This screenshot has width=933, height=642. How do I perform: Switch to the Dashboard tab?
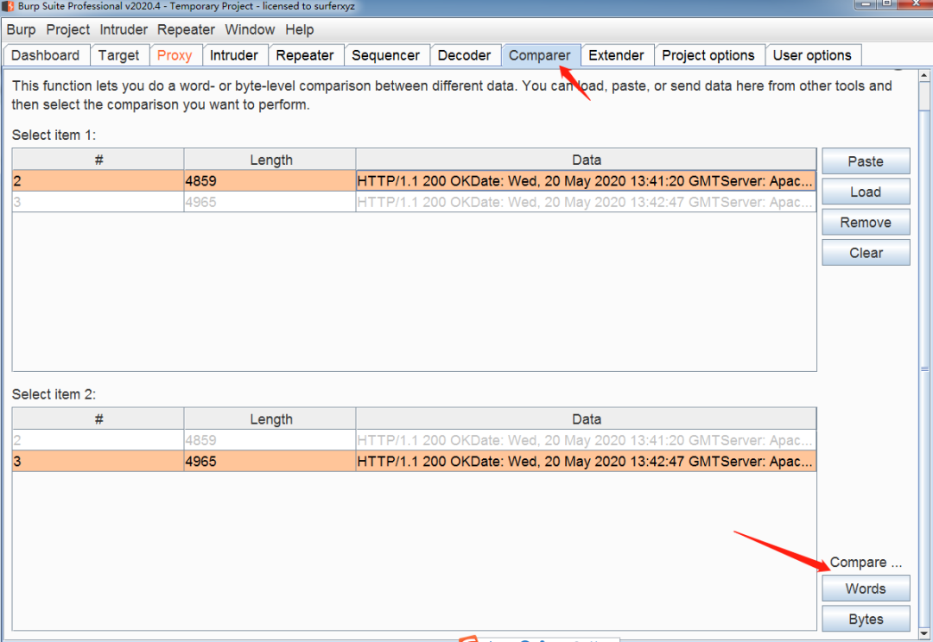coord(46,55)
